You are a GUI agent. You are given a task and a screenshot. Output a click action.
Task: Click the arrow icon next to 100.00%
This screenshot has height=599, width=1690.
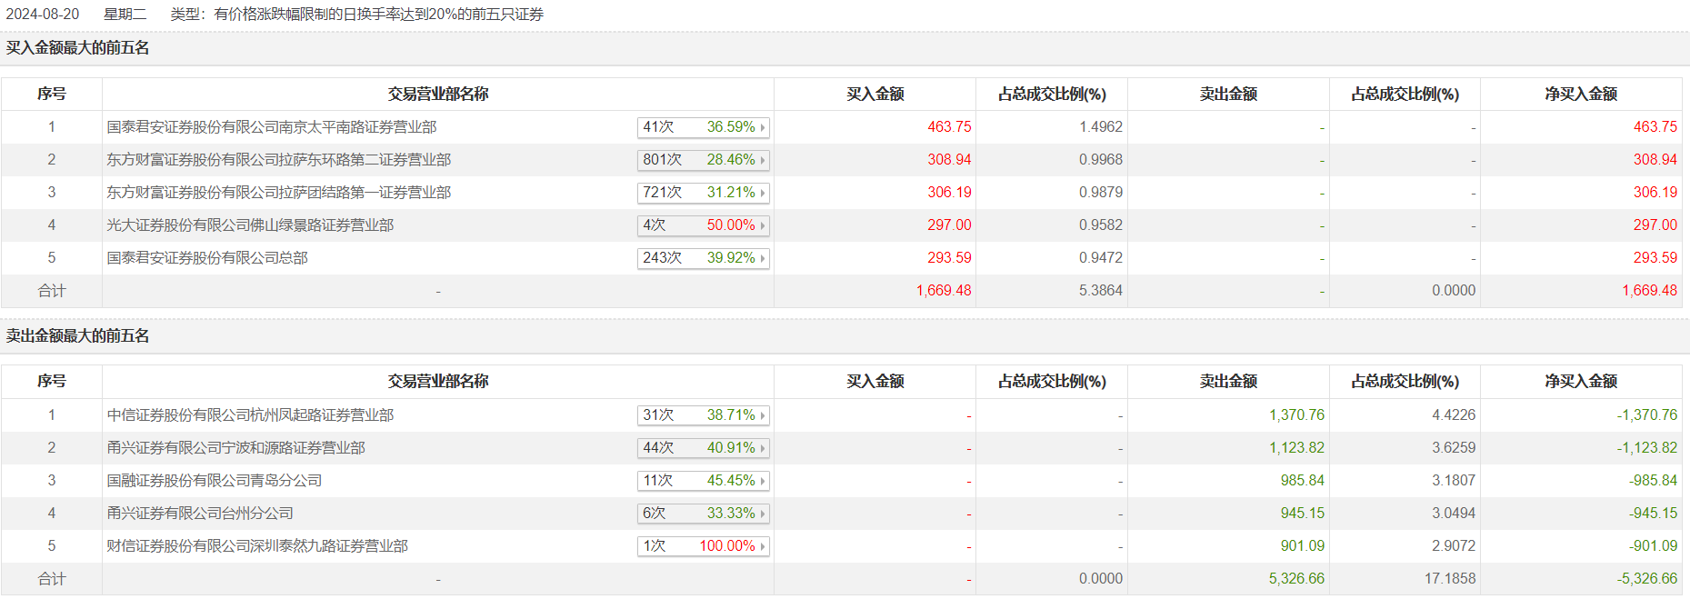(x=763, y=547)
